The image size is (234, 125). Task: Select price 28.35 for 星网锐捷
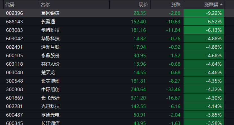[x=140, y=13]
